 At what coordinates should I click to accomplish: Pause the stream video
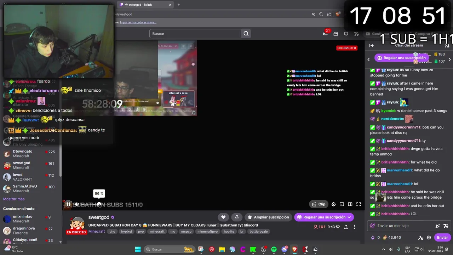(x=68, y=204)
